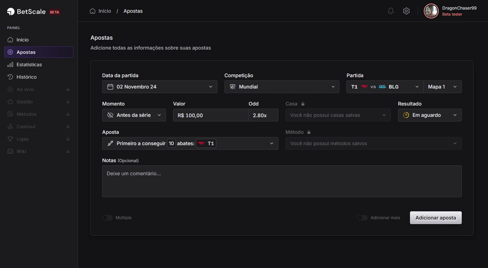Click the DragonChaser99 profile avatar

(431, 11)
